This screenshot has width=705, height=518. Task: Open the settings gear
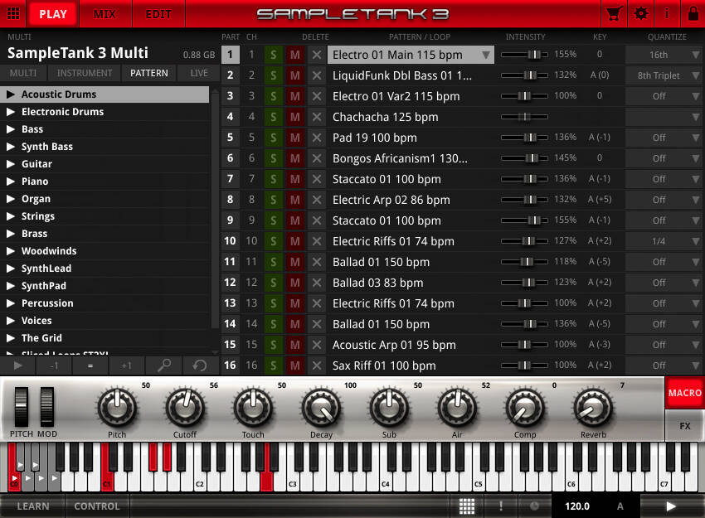[640, 13]
